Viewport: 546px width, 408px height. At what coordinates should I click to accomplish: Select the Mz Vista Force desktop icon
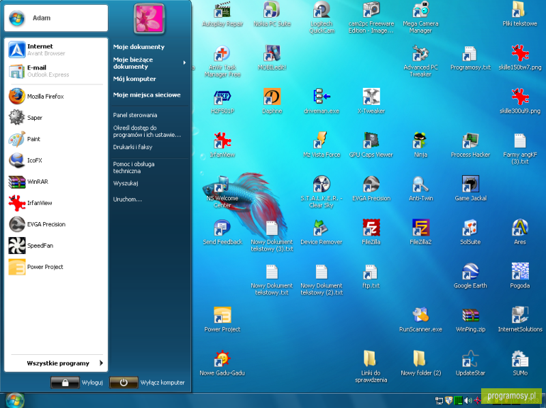pyautogui.click(x=321, y=145)
